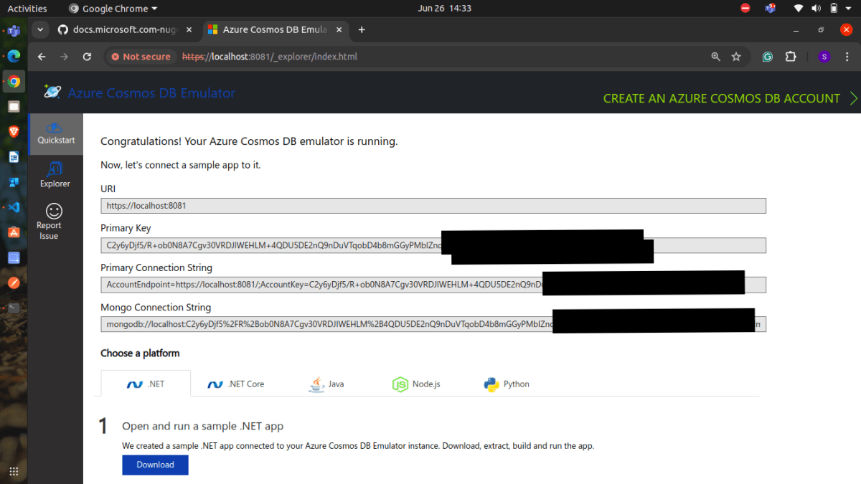Bookmark this page with the star icon
Image resolution: width=861 pixels, height=484 pixels.
736,56
